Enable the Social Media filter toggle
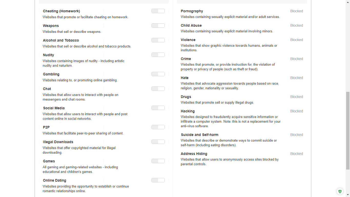Screen dimensions: 350x197 pos(158,108)
